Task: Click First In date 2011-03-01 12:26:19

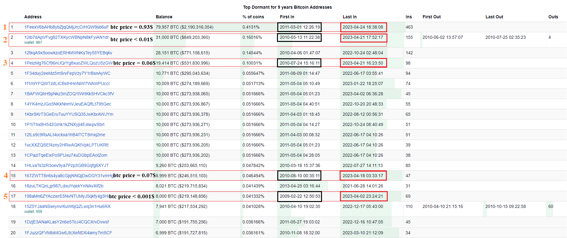Action: tap(300, 27)
